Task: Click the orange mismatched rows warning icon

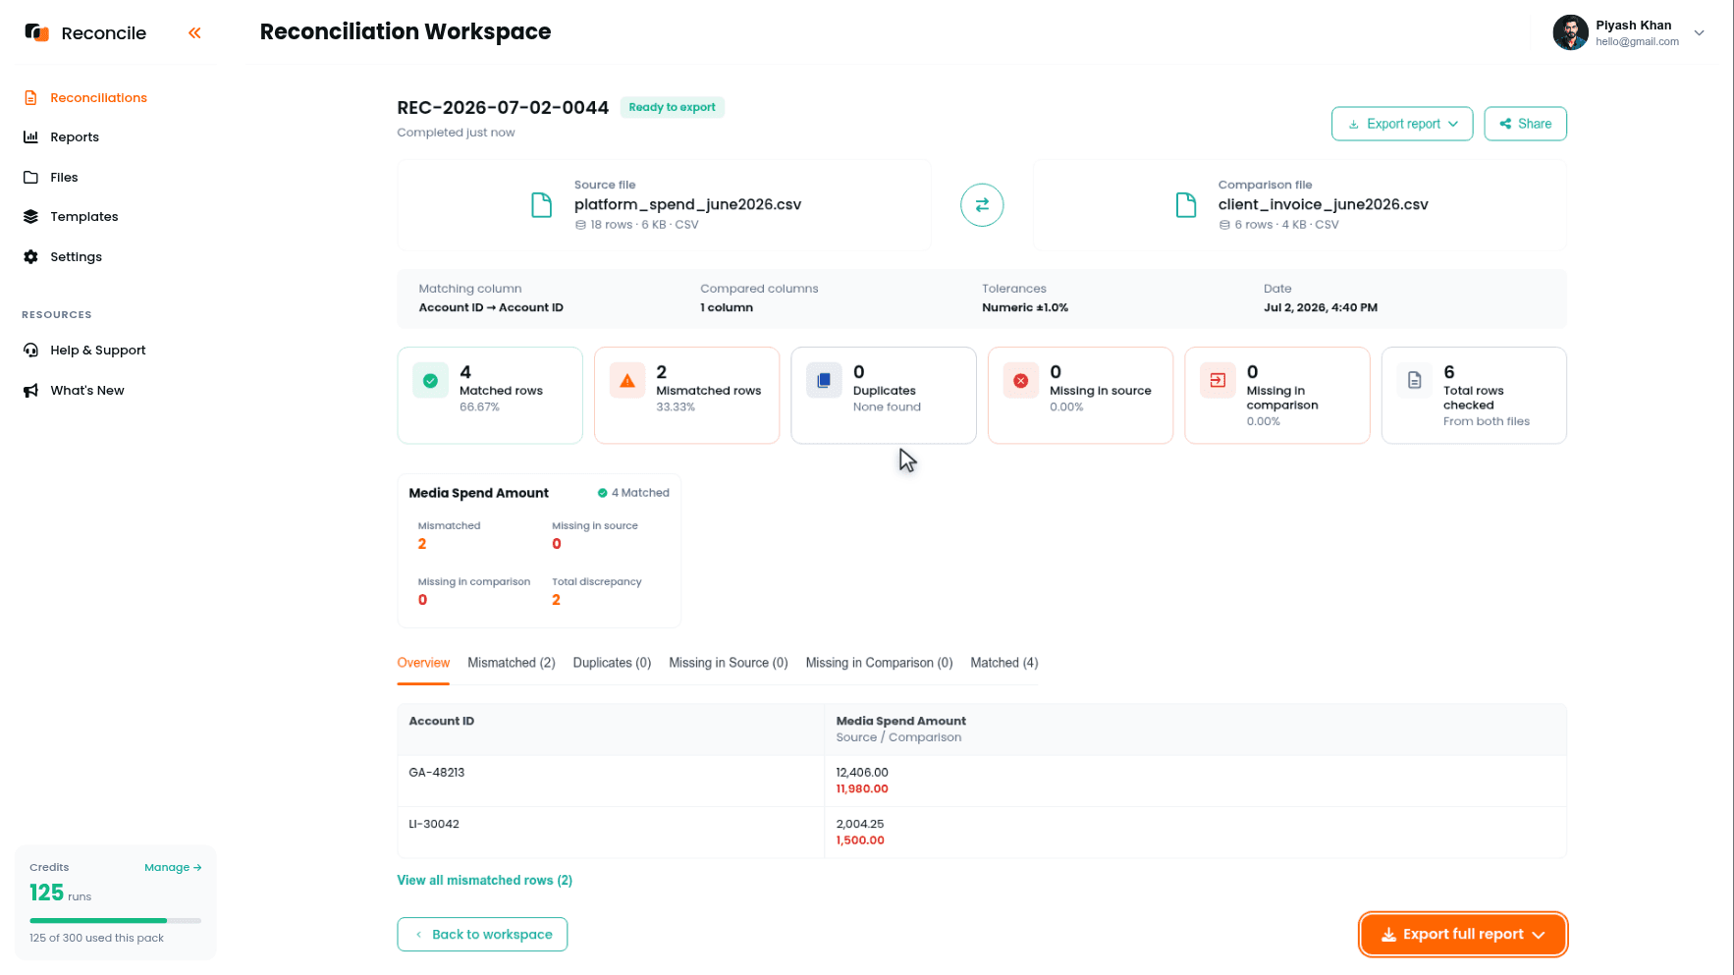Action: (627, 381)
